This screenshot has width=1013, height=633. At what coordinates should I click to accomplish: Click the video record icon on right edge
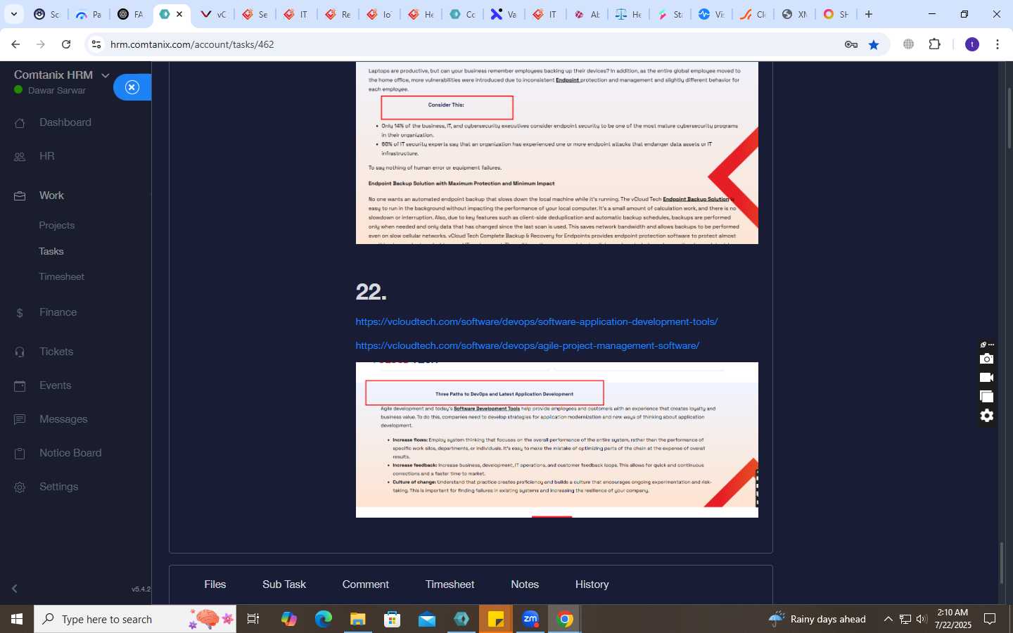(x=987, y=378)
